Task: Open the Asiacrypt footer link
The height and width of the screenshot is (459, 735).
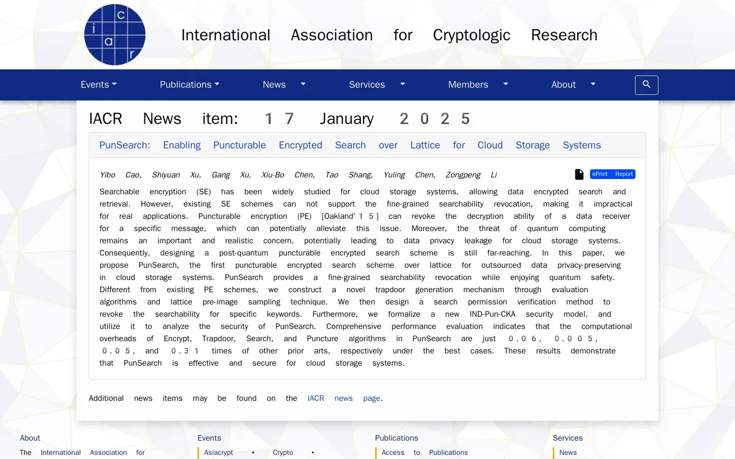Action: 218,452
